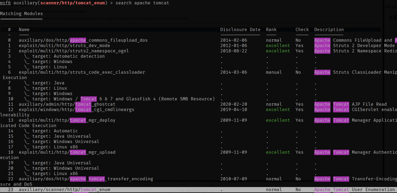Click 'Apache Tomcat AJP File Read' description
The image size is (397, 193).
coord(351,104)
